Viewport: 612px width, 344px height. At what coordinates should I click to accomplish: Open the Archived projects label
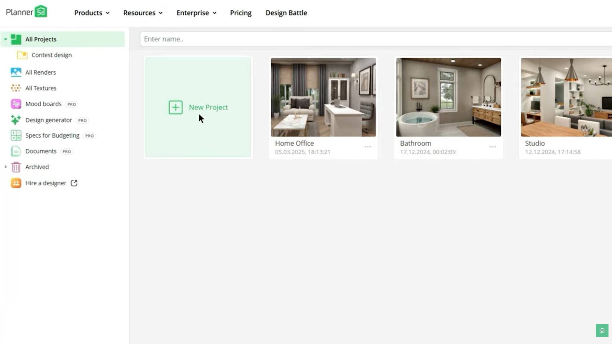pyautogui.click(x=37, y=167)
